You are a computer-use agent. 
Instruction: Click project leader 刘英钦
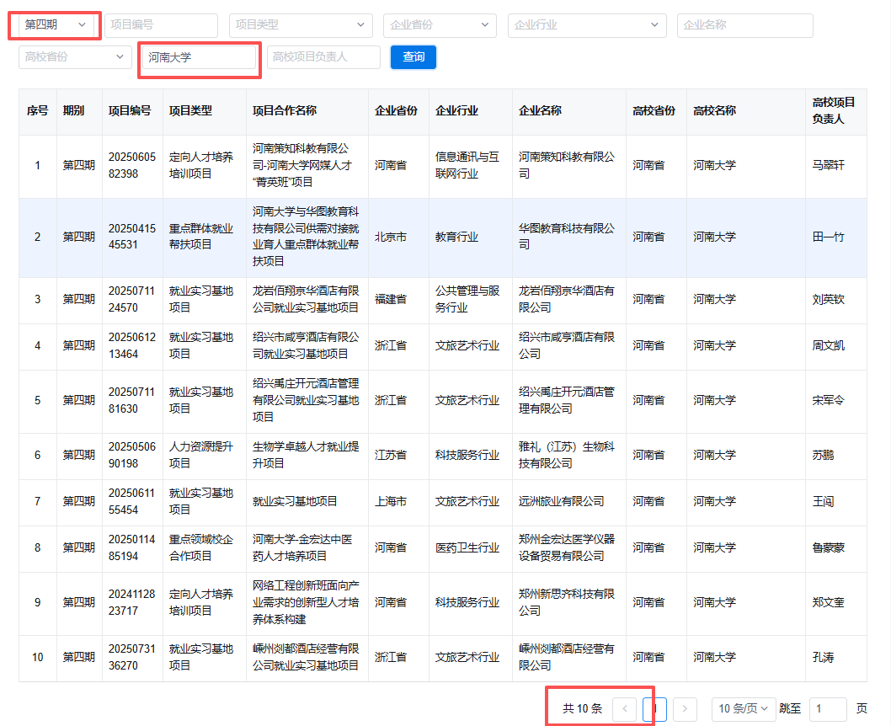828,299
